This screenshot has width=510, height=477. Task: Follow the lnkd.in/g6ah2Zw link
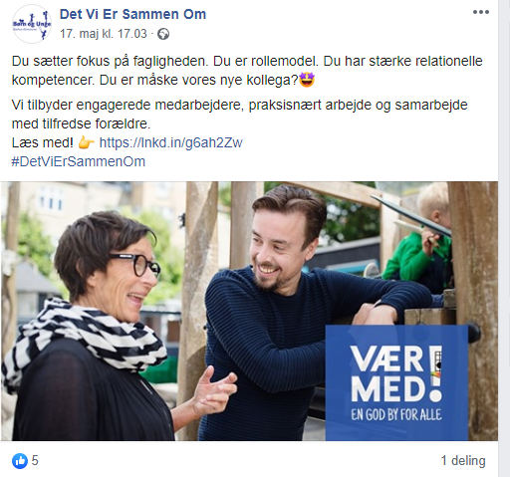click(171, 142)
